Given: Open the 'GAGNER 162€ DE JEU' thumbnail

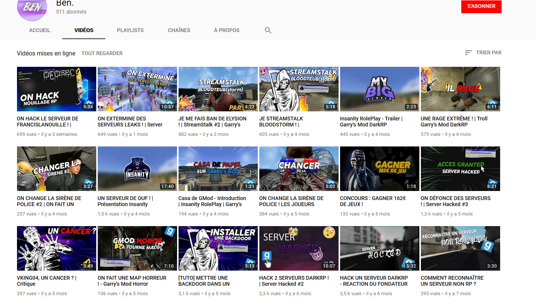Looking at the screenshot, I should tap(380, 169).
